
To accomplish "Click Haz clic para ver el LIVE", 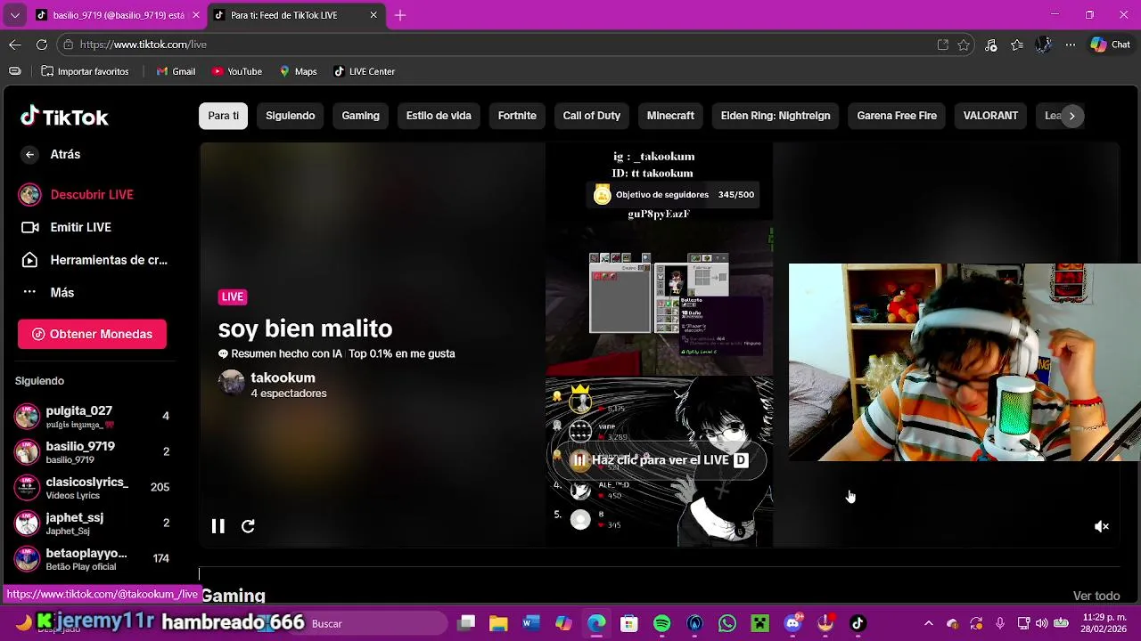I will pyautogui.click(x=660, y=460).
